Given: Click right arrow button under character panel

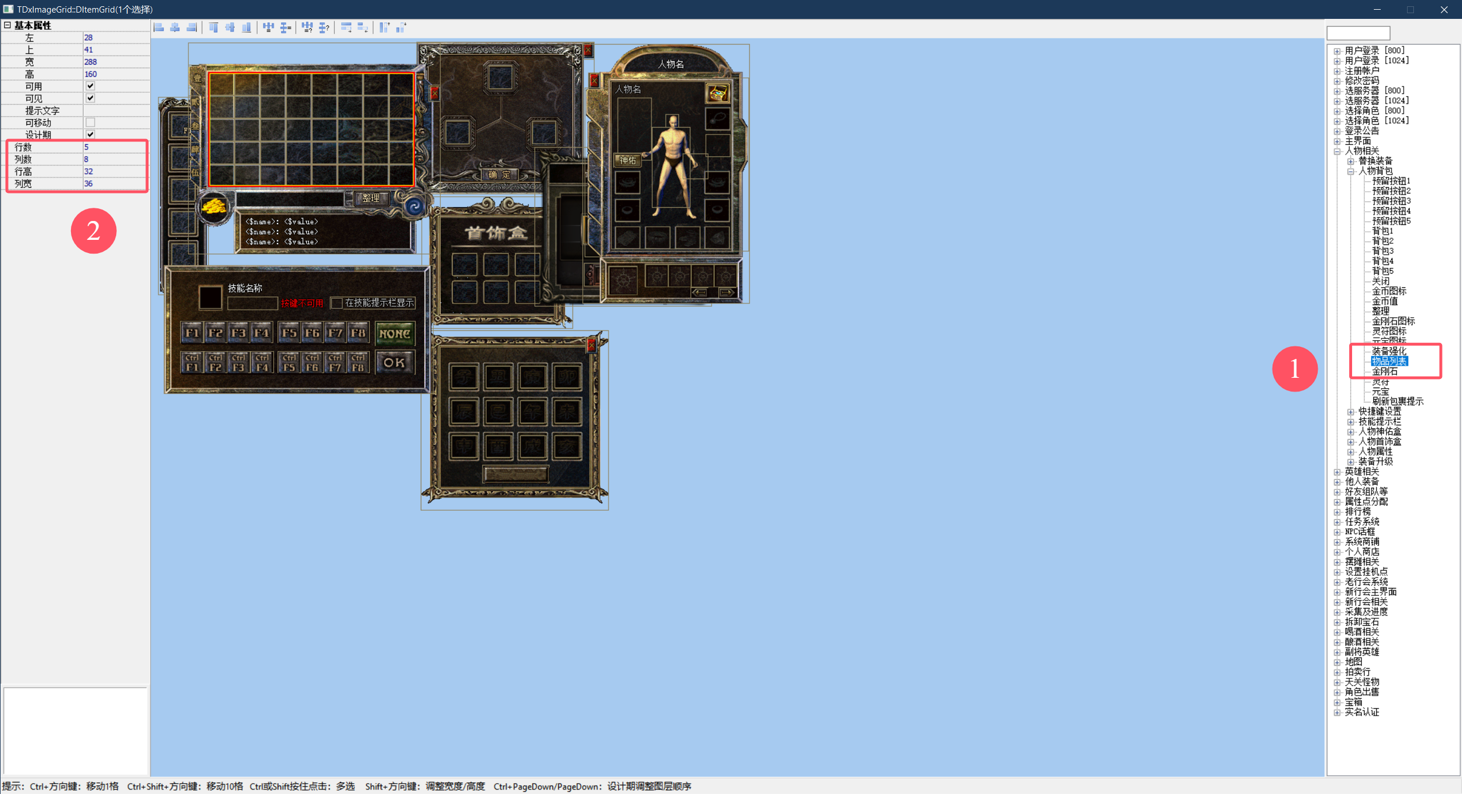Looking at the screenshot, I should pyautogui.click(x=726, y=293).
